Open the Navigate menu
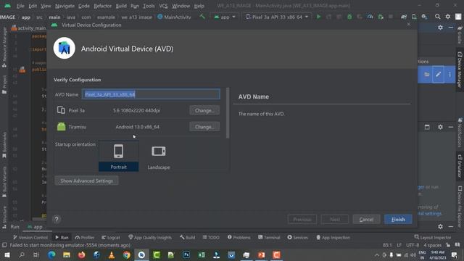Viewport: 464px width, 261px height. click(x=65, y=6)
